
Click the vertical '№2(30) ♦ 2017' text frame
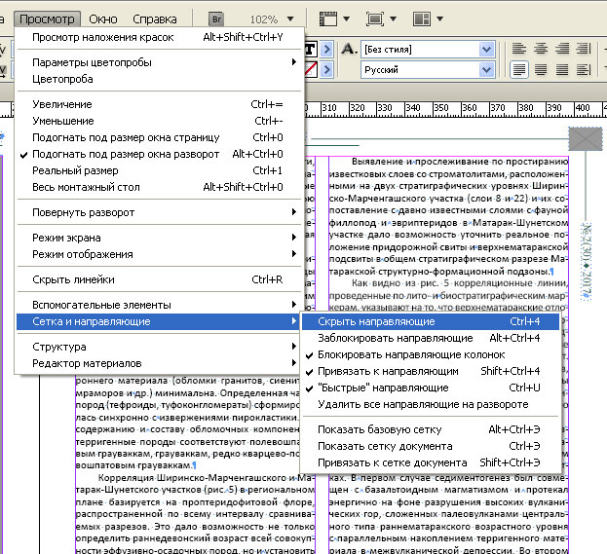click(x=587, y=261)
